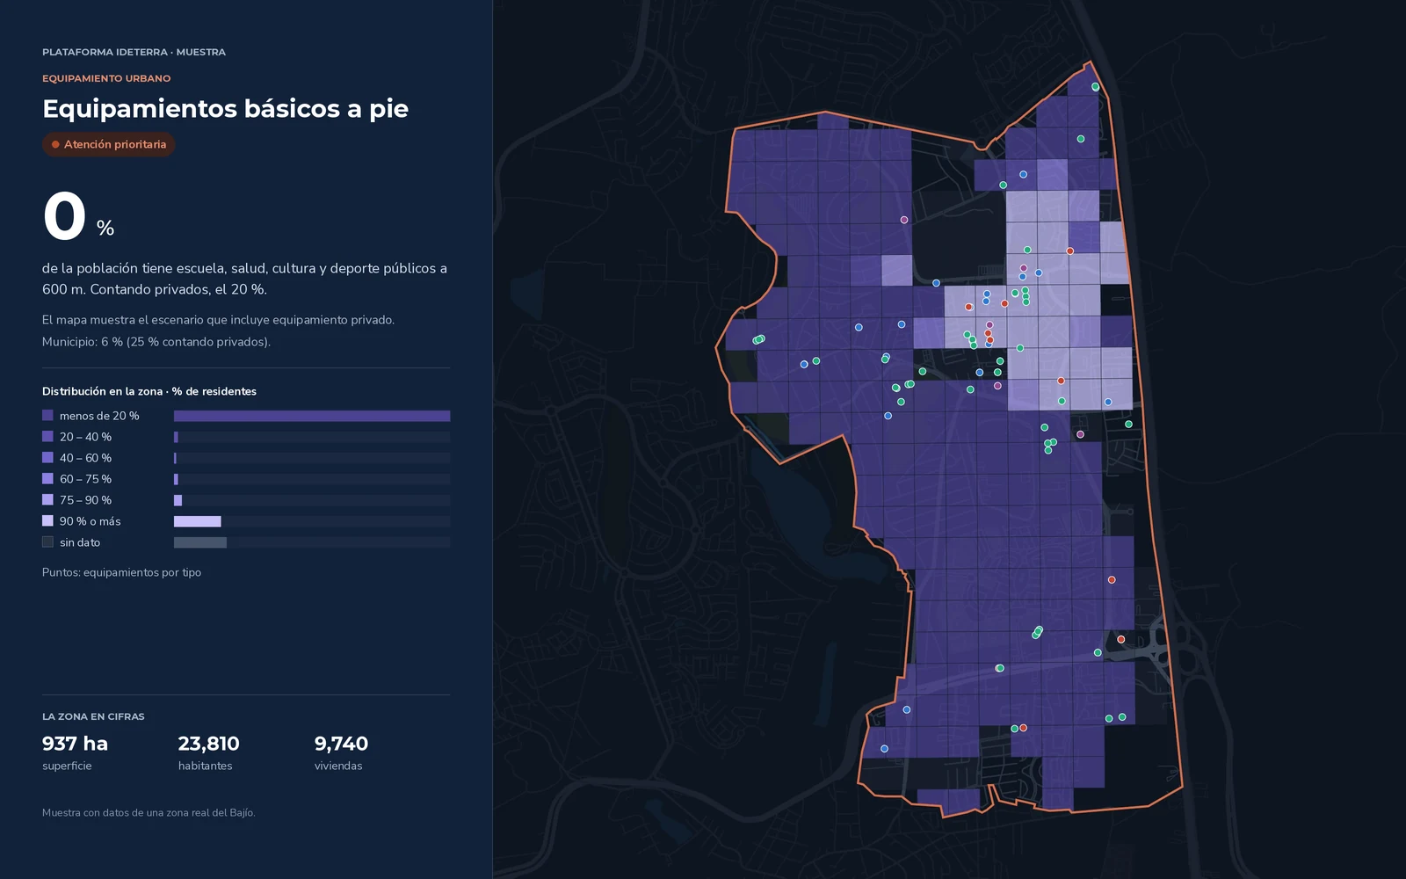Viewport: 1406px width, 879px height.
Task: Select the sin dato legend swatch
Action: tap(47, 541)
